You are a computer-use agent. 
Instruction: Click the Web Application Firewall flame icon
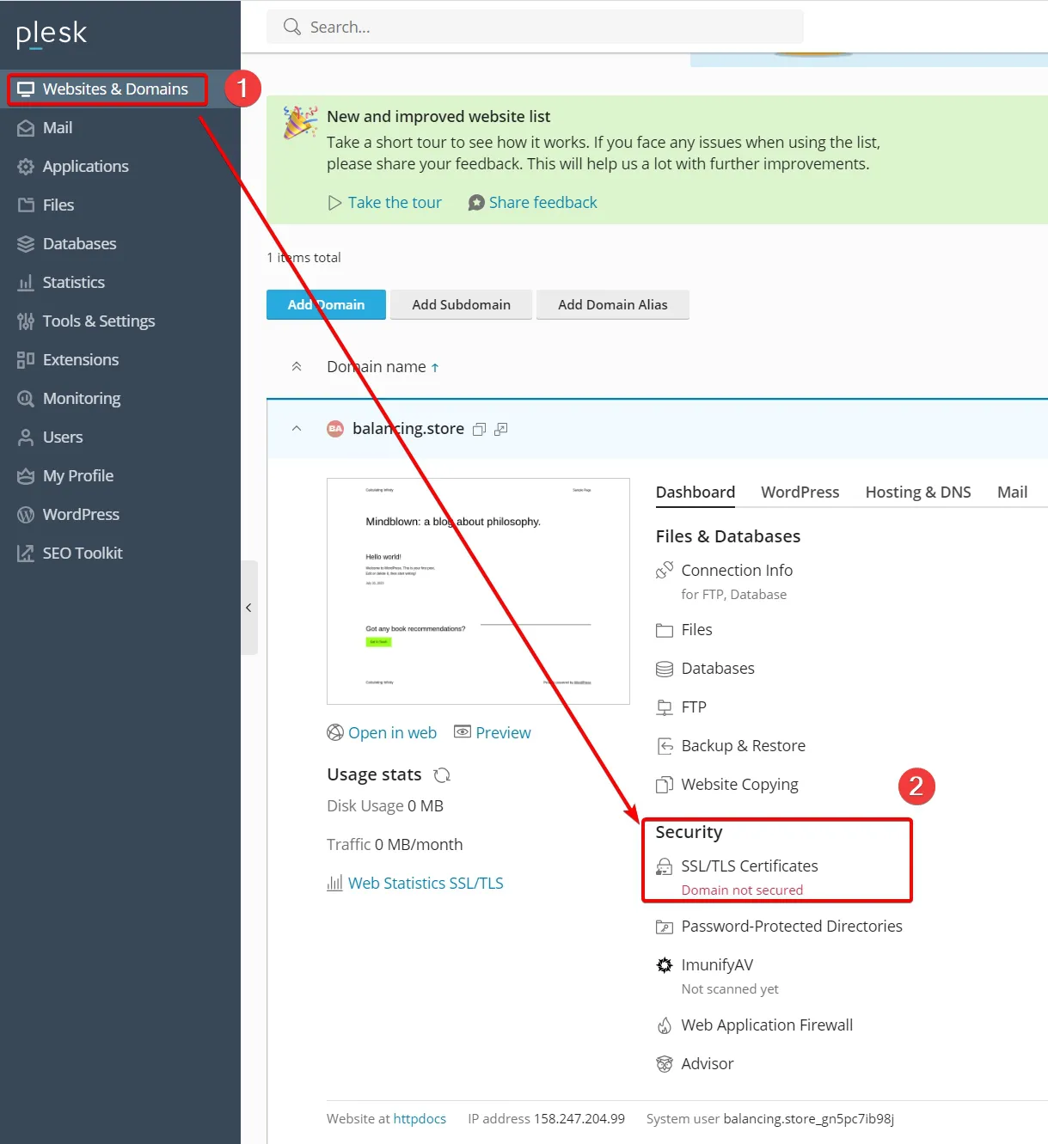coord(665,1025)
